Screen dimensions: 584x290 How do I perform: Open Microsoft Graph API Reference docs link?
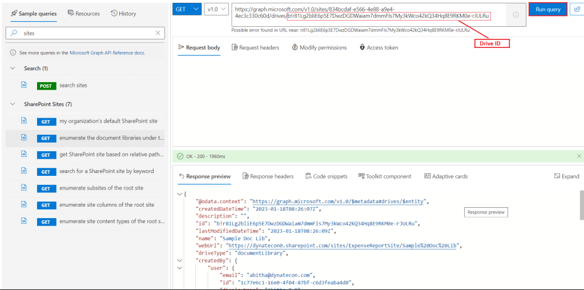[107, 53]
